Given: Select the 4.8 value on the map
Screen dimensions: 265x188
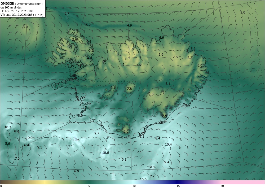Looking at the screenshot, I should (89, 58).
